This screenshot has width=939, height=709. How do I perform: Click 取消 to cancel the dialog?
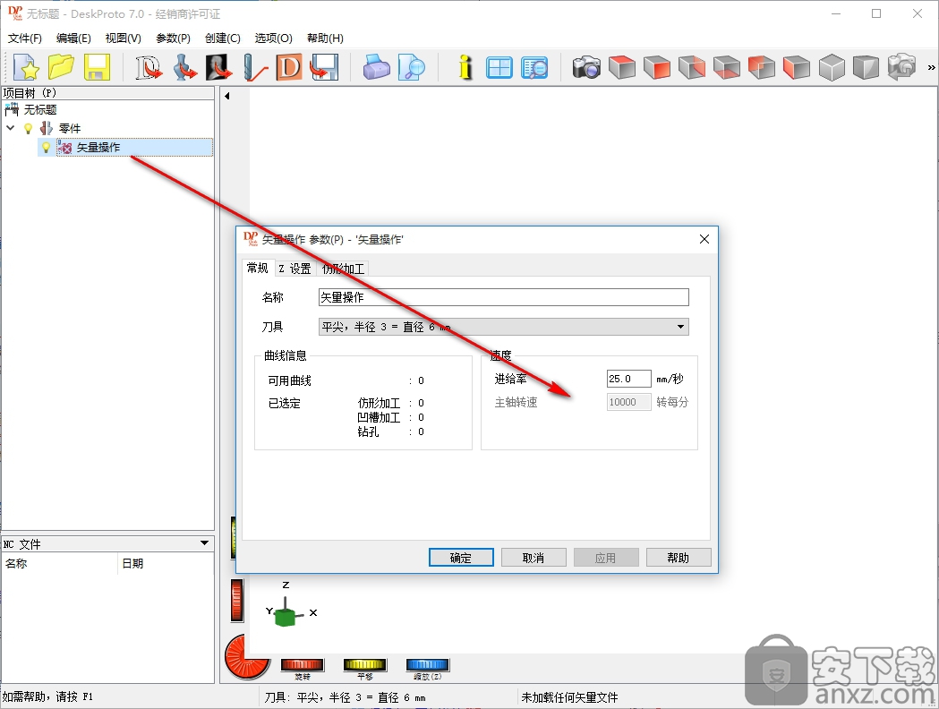click(534, 558)
